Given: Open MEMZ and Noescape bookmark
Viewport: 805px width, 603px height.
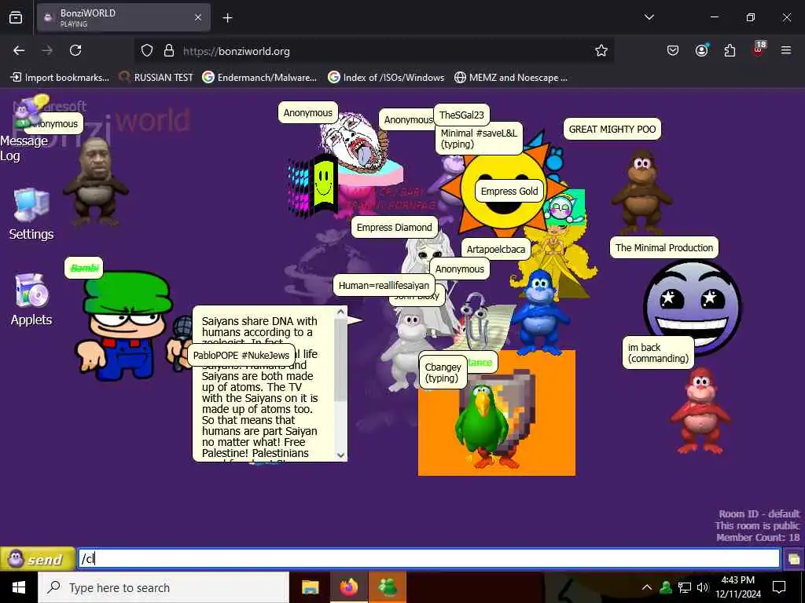Looking at the screenshot, I should pos(511,78).
